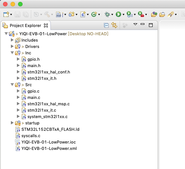Screen dimensions: 185x169
Task: Toggle Link with Editor arrows icon
Action: tap(114, 25)
